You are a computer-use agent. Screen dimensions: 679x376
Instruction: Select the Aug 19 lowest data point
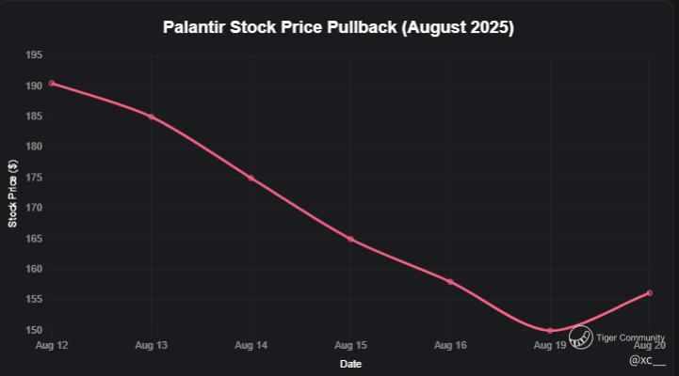[550, 331]
